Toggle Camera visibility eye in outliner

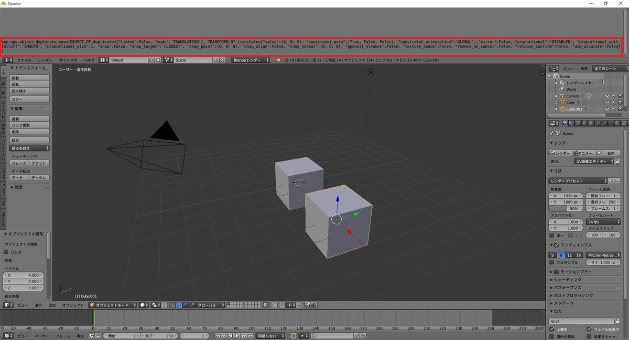pos(608,96)
